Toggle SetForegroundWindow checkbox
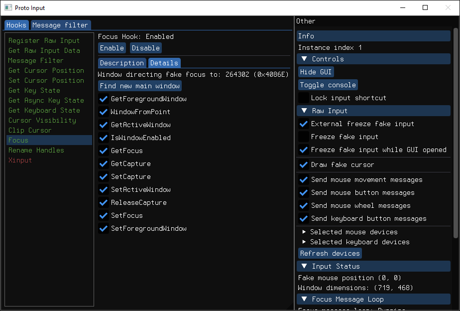The width and height of the screenshot is (460, 311). tap(103, 228)
